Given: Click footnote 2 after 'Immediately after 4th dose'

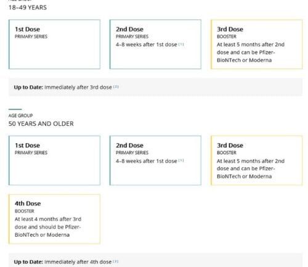Looking at the screenshot, I should point(116,261).
